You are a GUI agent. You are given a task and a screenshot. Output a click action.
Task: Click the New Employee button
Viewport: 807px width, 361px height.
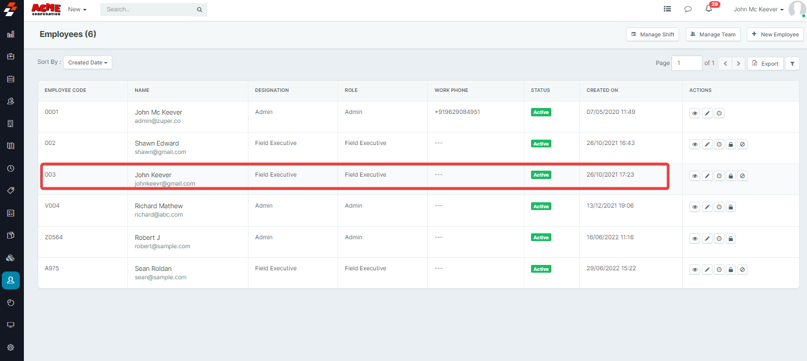point(775,35)
